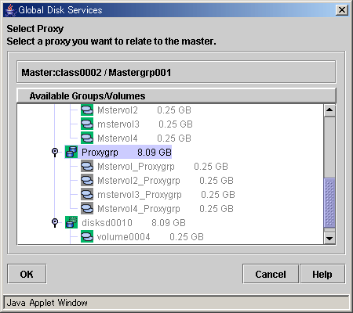Click the Proxygrp group icon

tap(71, 152)
